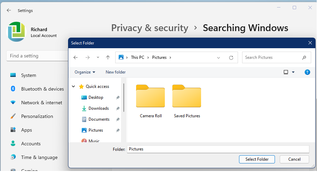Click the pin icon beside Desktop
This screenshot has width=317, height=173.
coord(118,98)
